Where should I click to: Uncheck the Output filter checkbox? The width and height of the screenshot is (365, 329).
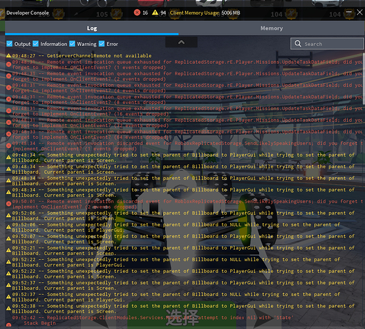coord(10,44)
